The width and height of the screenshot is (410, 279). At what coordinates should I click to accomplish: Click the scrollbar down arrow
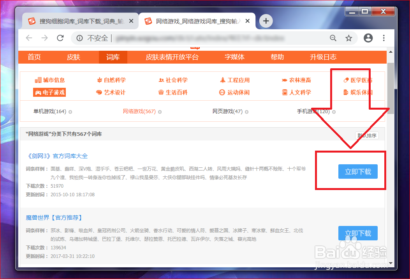click(x=391, y=263)
